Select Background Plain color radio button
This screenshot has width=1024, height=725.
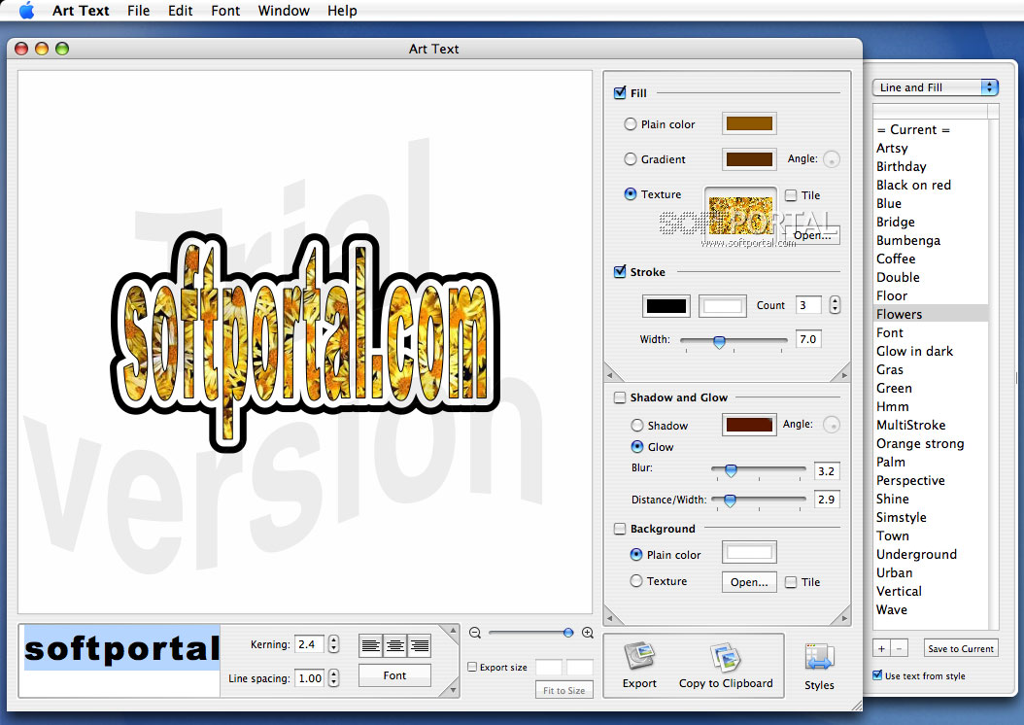[636, 555]
